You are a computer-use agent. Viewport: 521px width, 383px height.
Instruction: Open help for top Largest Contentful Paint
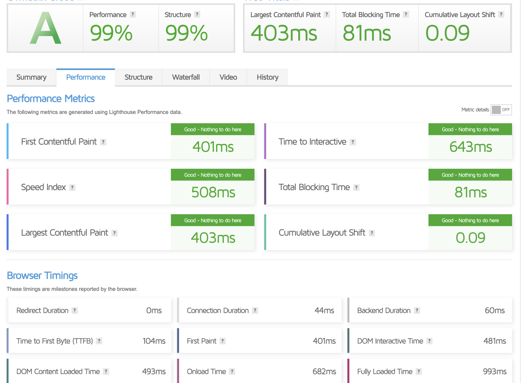(x=327, y=14)
